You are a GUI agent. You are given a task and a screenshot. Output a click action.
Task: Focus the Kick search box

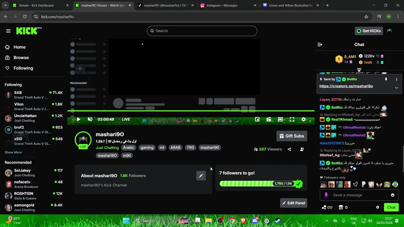coord(202,31)
